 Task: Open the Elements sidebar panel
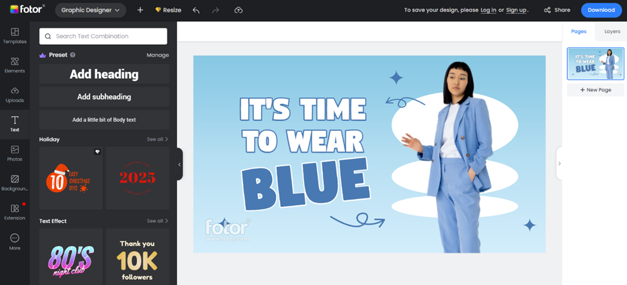point(15,65)
